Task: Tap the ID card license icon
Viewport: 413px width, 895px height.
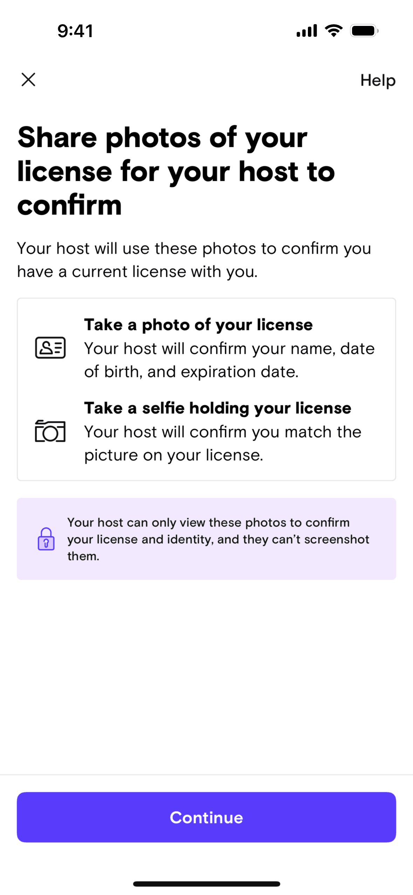Action: [50, 348]
